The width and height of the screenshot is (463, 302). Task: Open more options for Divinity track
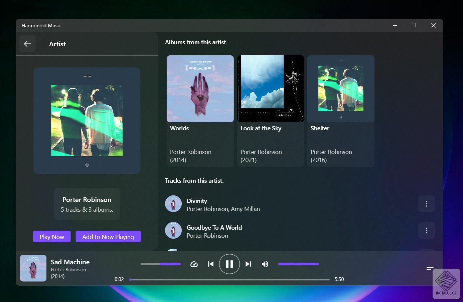tap(427, 204)
